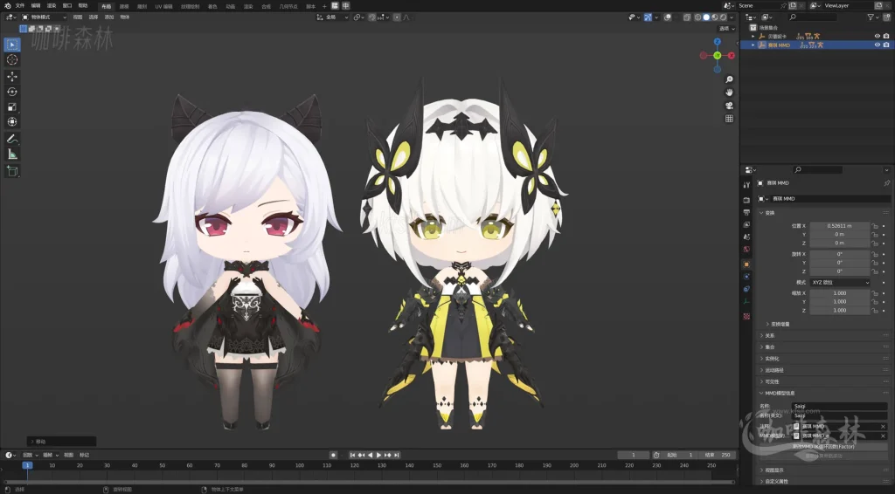895x494 pixels.
Task: Click the red X axis on gizmo
Action: tap(732, 55)
